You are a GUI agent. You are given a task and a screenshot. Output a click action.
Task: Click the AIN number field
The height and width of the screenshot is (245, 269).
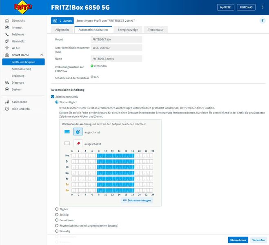pyautogui.click(x=116, y=48)
